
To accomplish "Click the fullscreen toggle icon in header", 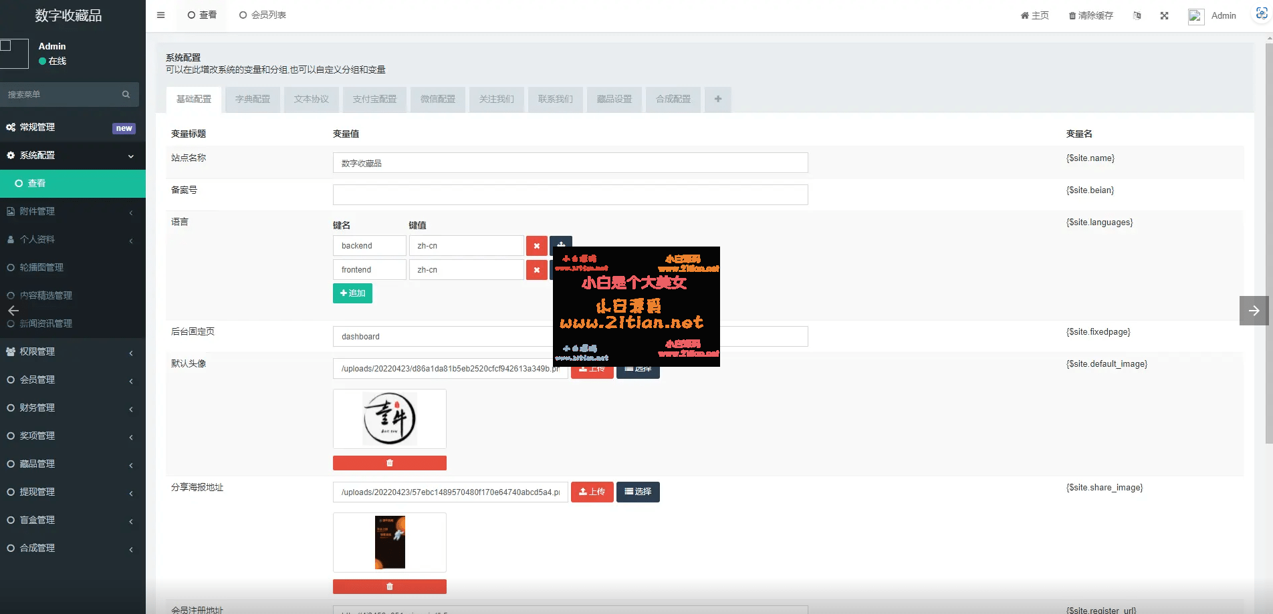I will click(1164, 15).
